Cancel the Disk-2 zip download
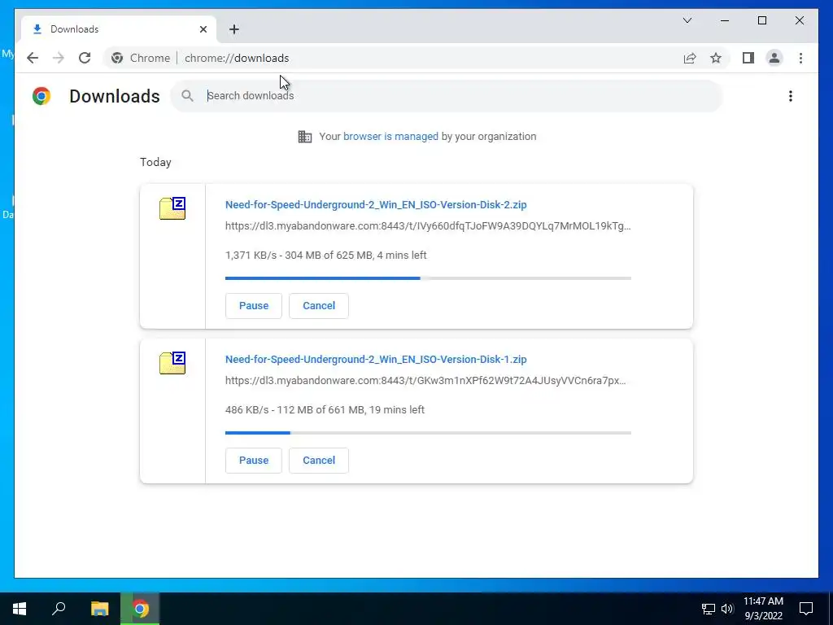This screenshot has height=625, width=833. coord(319,306)
